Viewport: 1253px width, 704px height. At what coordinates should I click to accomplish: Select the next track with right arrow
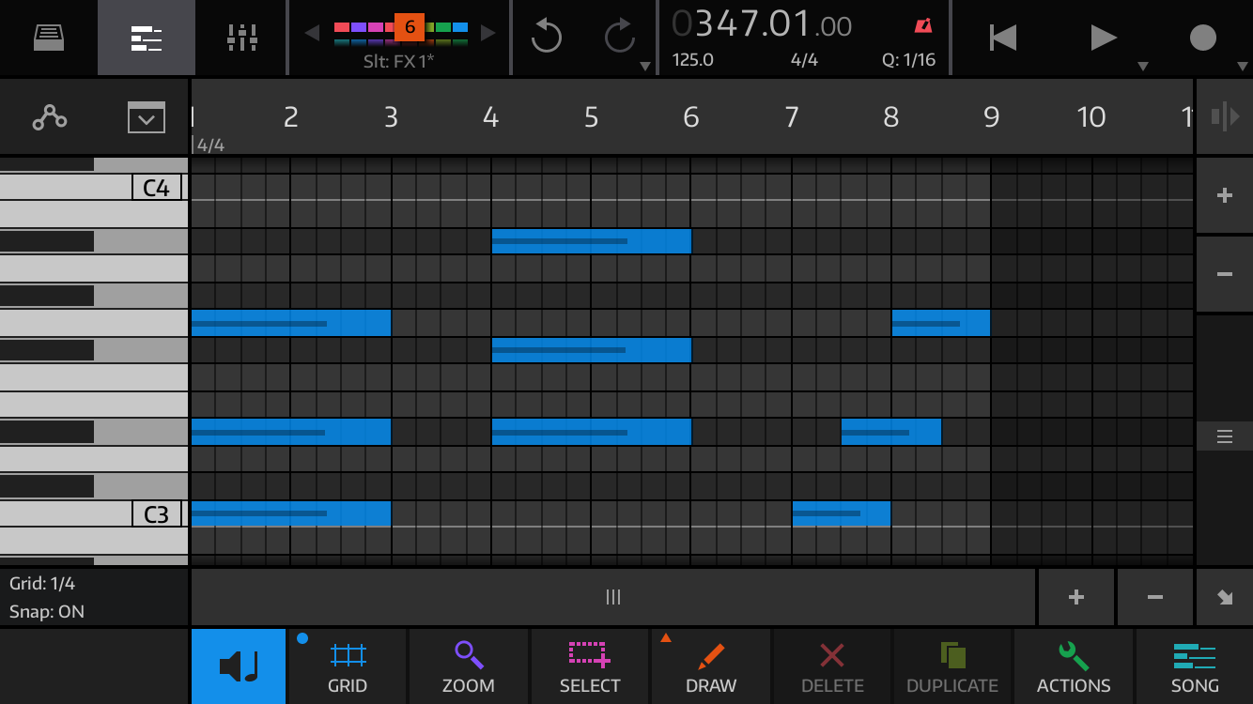click(487, 33)
